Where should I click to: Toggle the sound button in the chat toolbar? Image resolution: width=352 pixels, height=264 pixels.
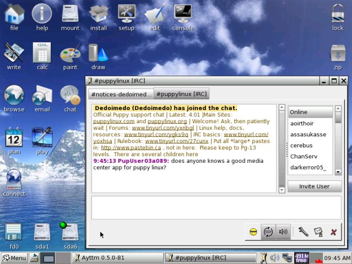click(x=283, y=232)
